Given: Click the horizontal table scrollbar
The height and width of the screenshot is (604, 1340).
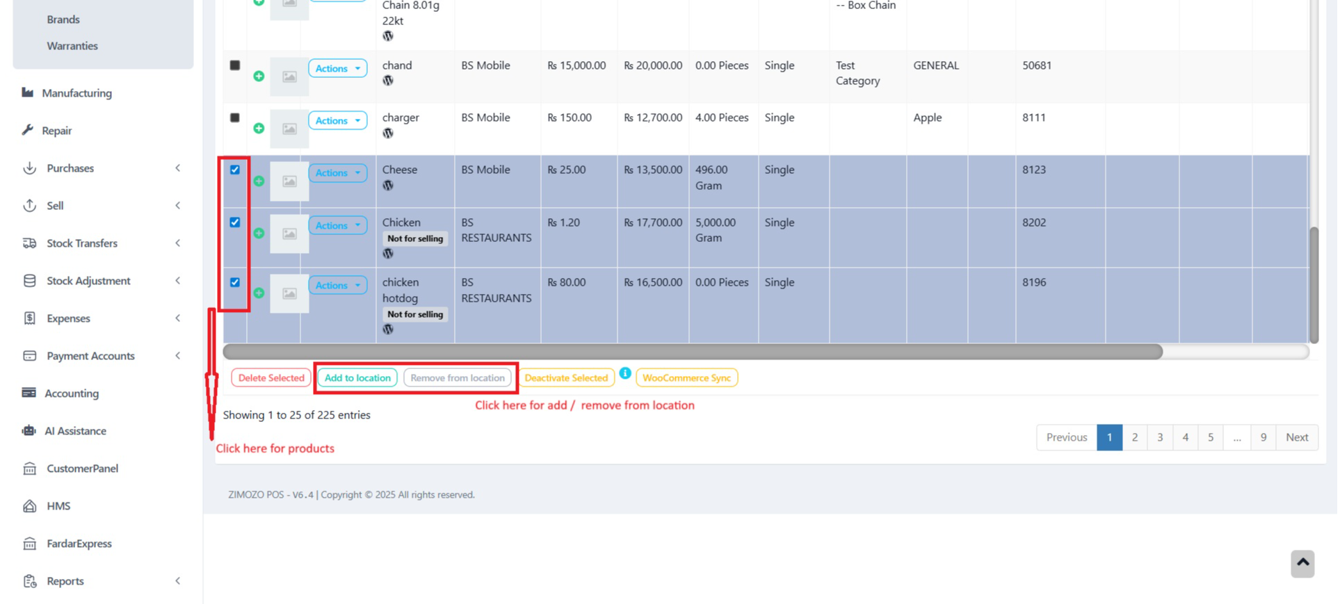Looking at the screenshot, I should click(x=692, y=352).
